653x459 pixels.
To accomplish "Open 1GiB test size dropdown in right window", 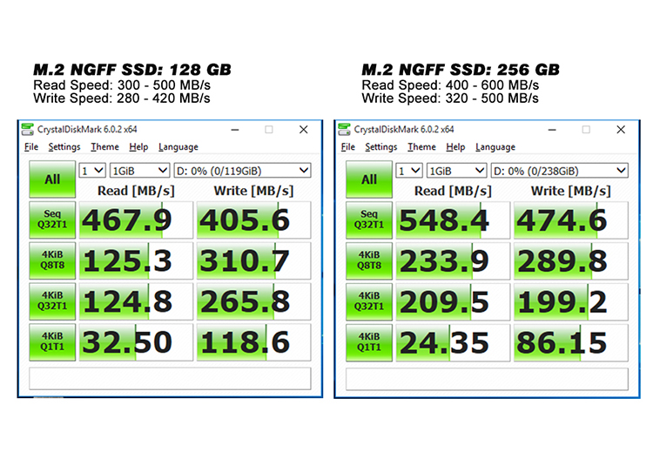I will click(x=456, y=171).
